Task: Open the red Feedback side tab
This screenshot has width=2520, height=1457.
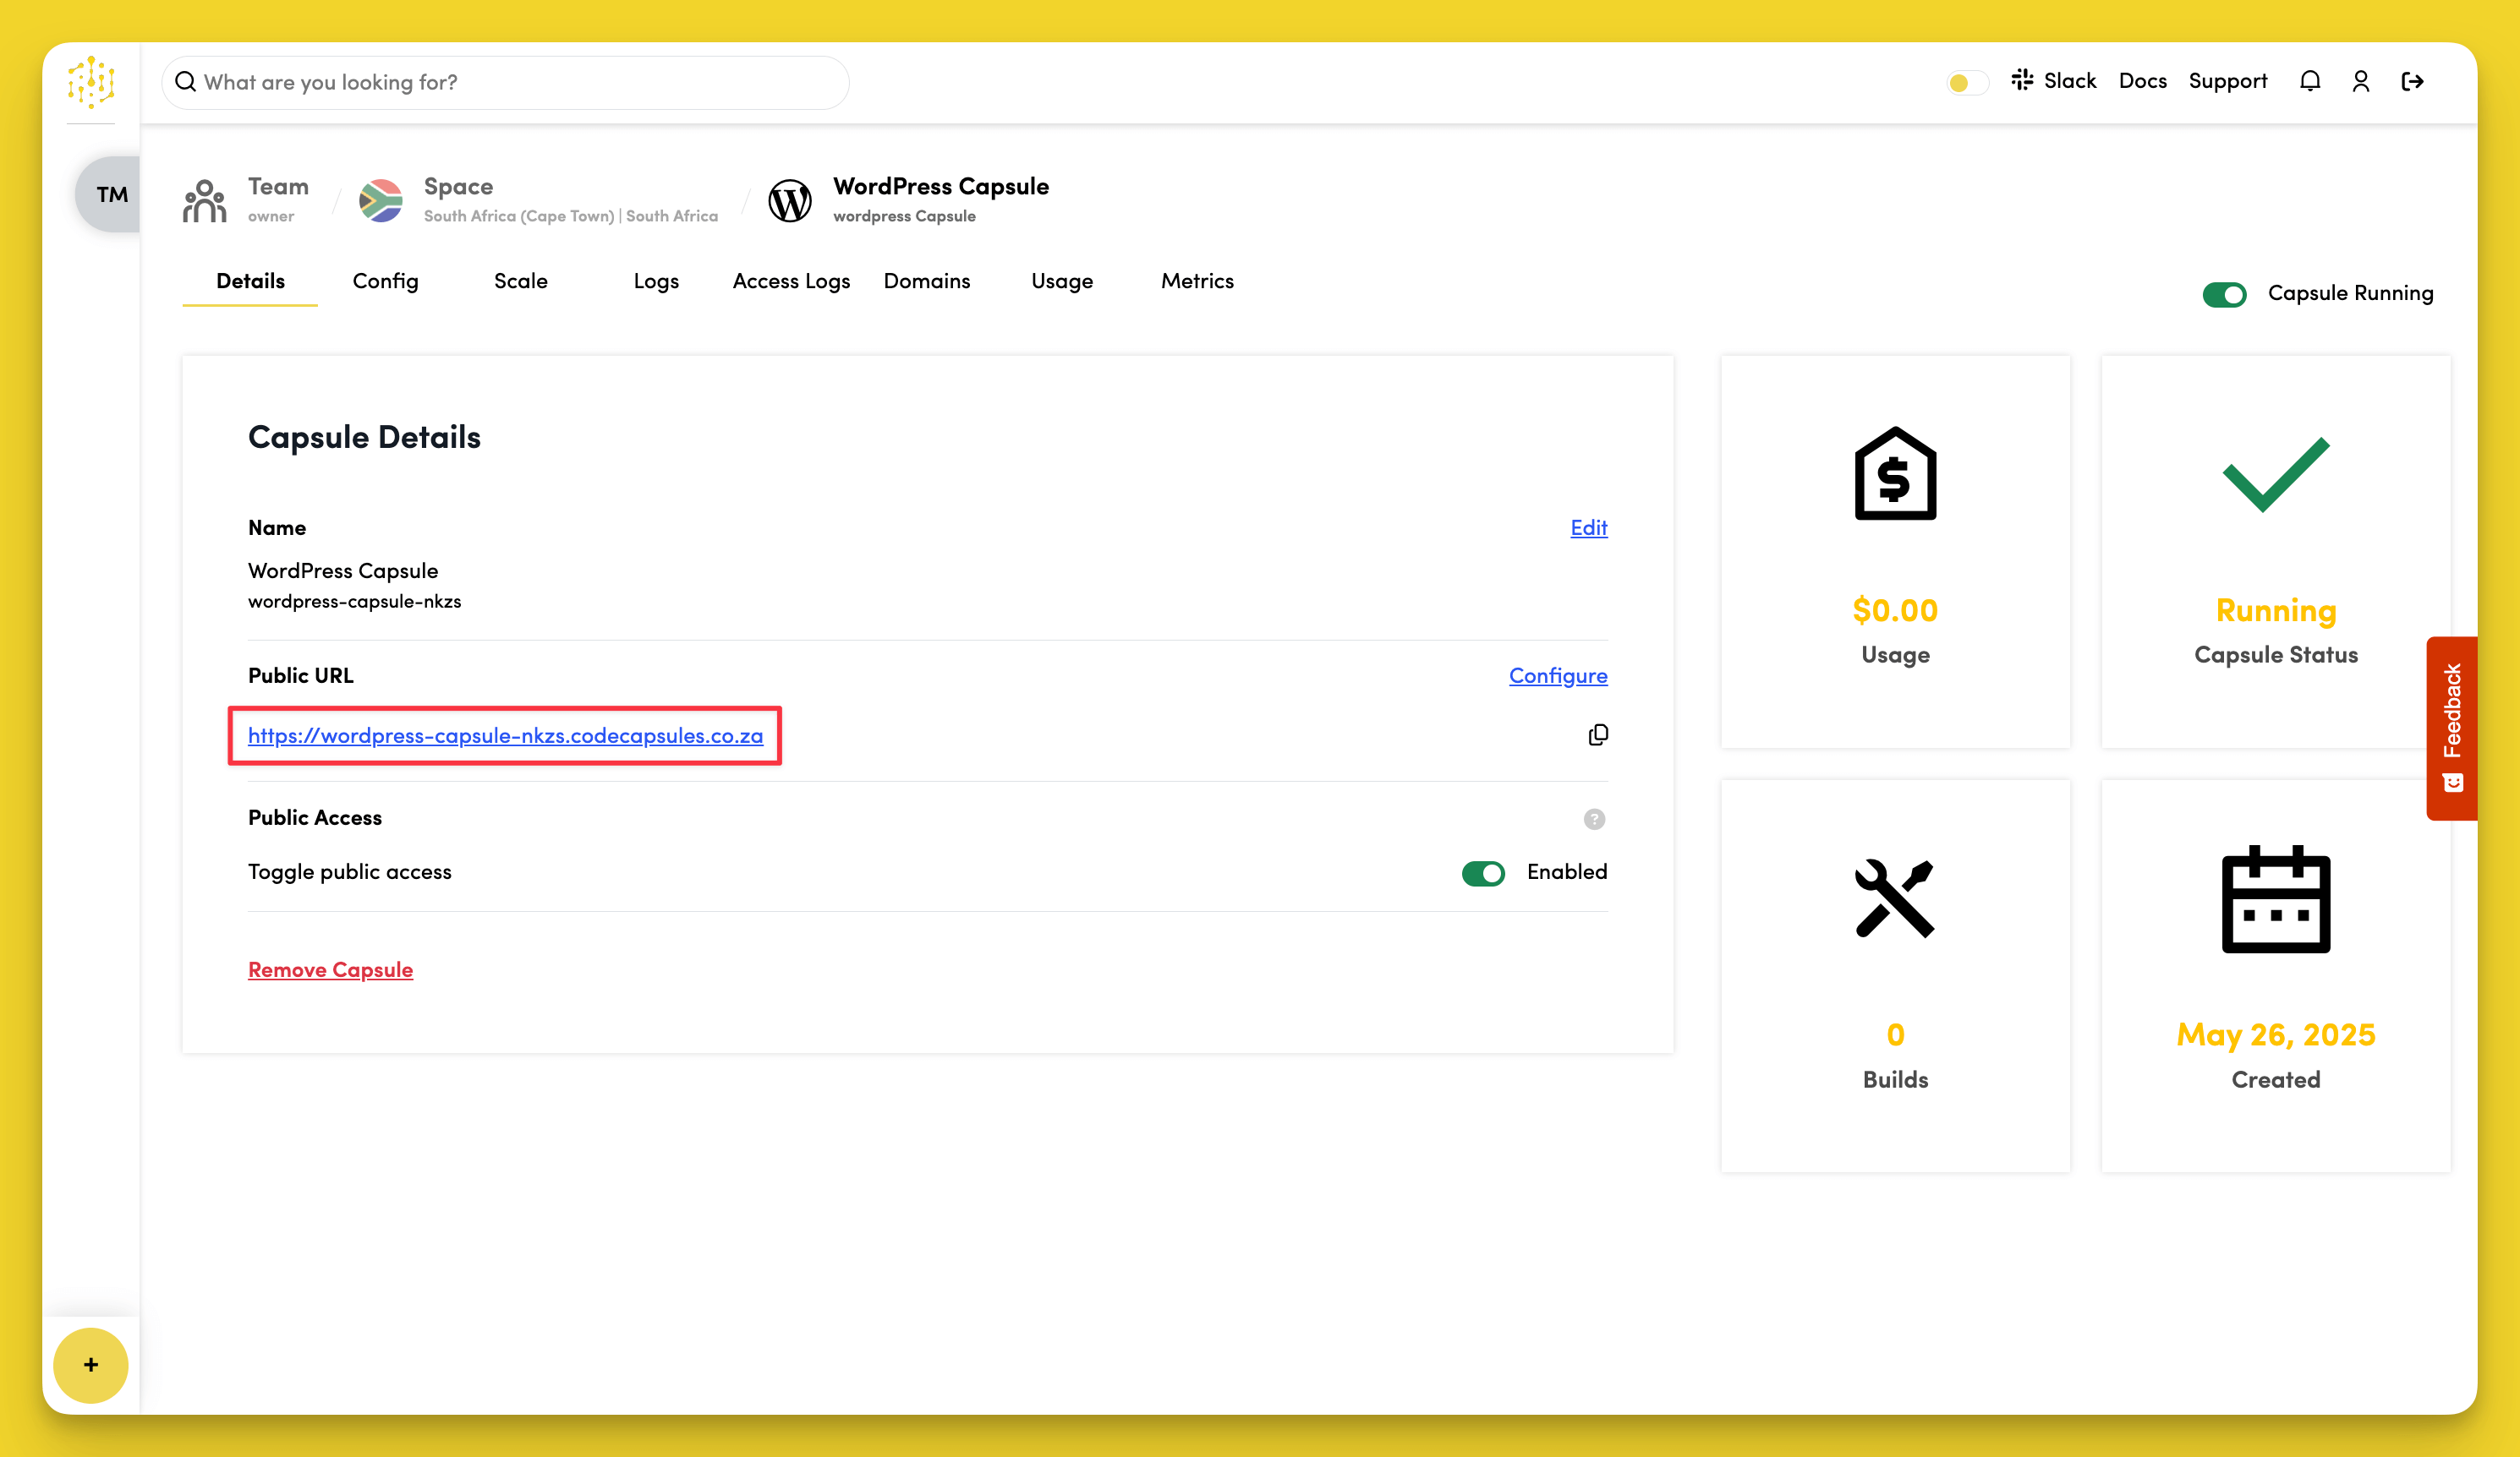Action: (x=2451, y=728)
